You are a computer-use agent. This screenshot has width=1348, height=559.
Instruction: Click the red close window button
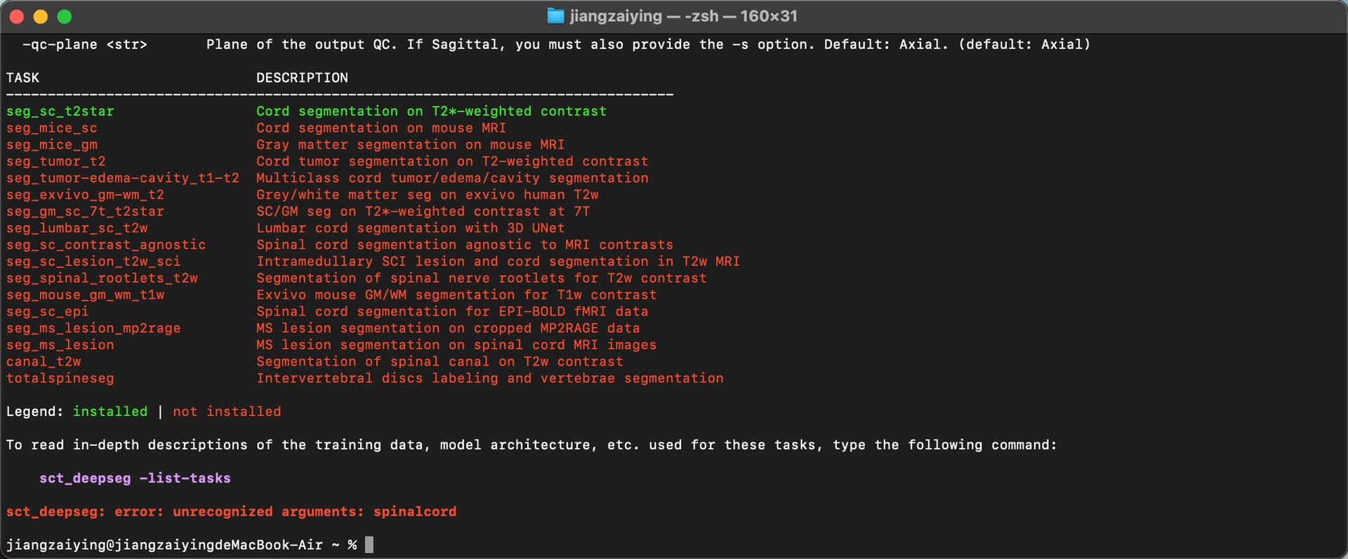[17, 17]
